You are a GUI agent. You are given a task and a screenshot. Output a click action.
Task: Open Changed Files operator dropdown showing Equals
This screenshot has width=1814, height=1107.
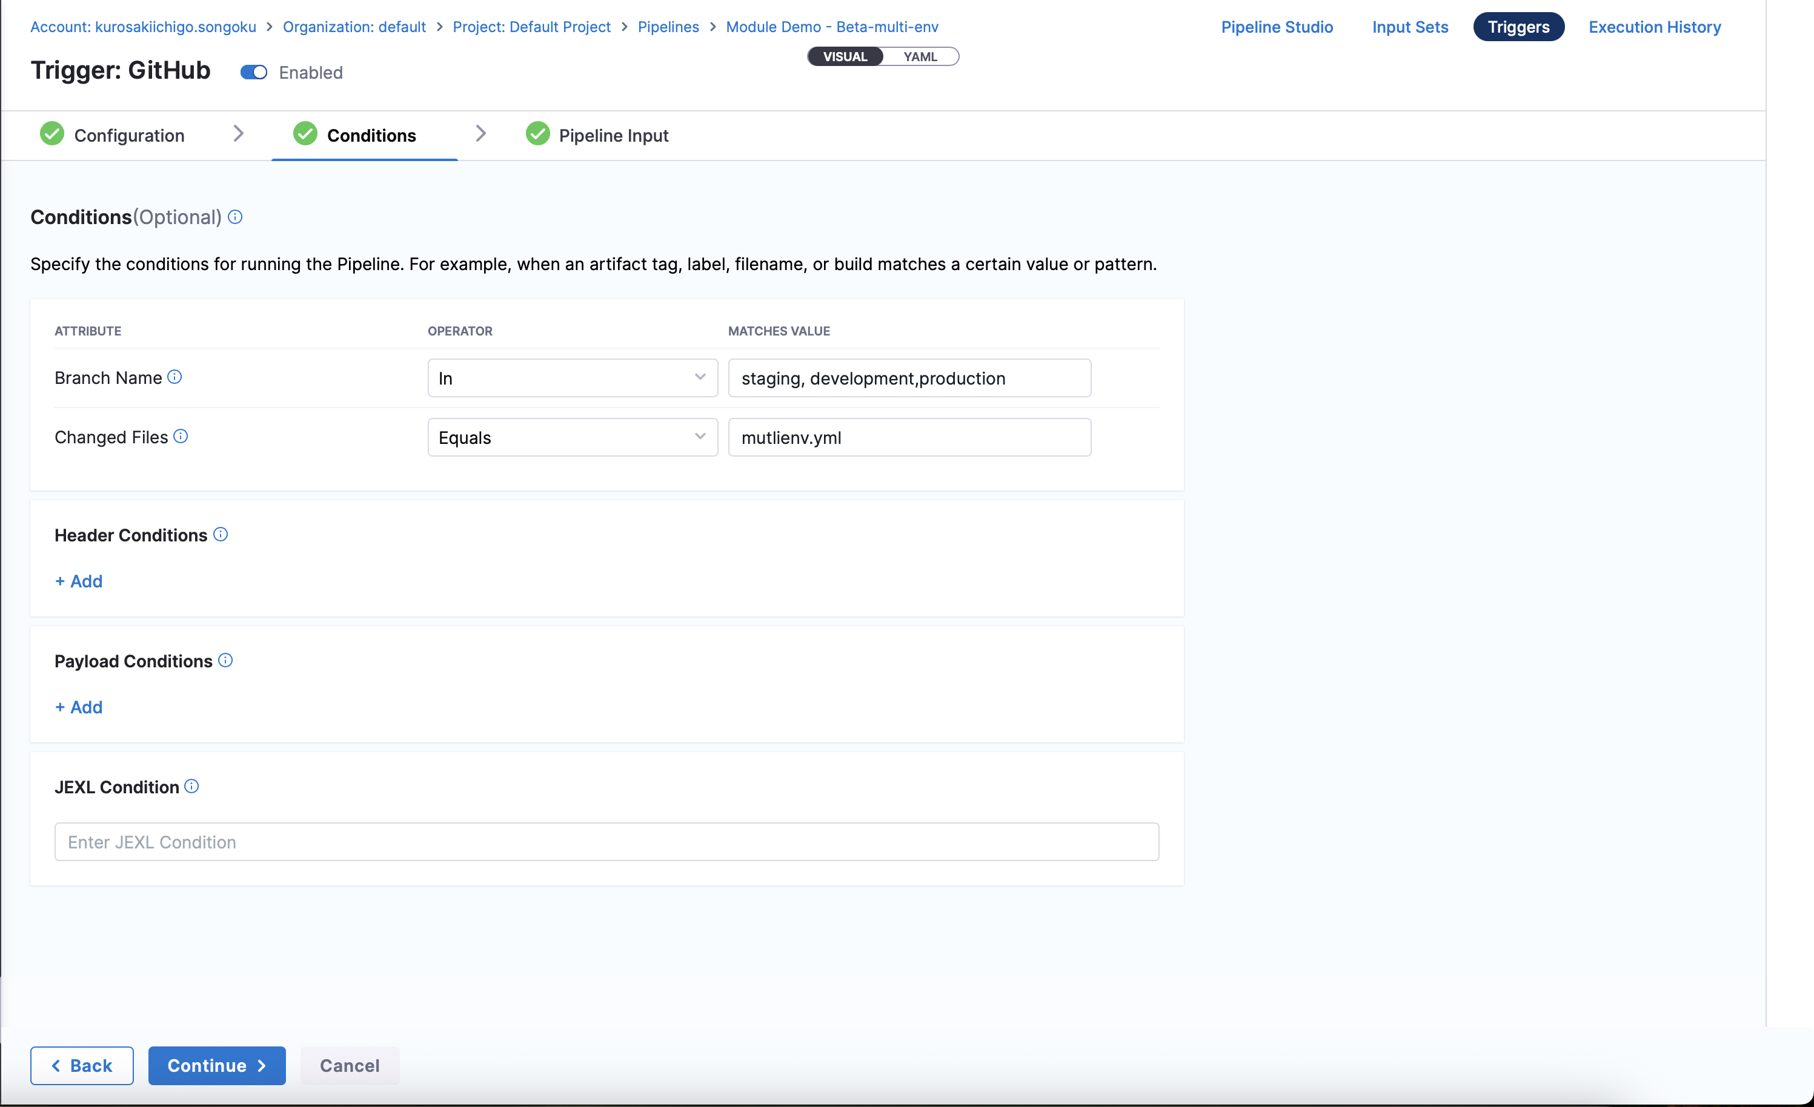[572, 437]
